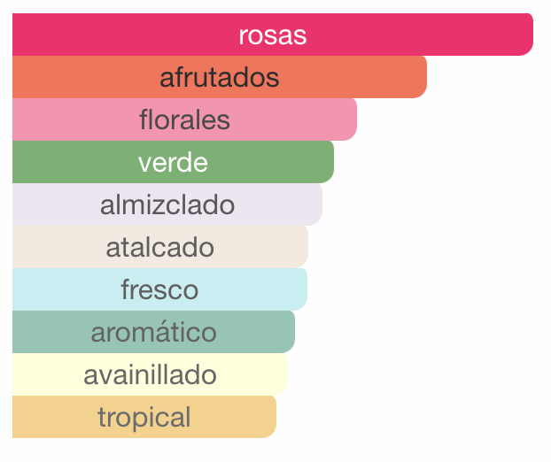Select the 'afrutados' accord bar

[x=354, y=77]
